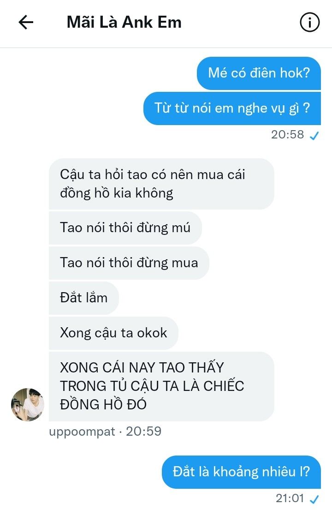The width and height of the screenshot is (332, 510).
Task: Select the message "Mé có điên hok?"
Action: [x=259, y=73]
